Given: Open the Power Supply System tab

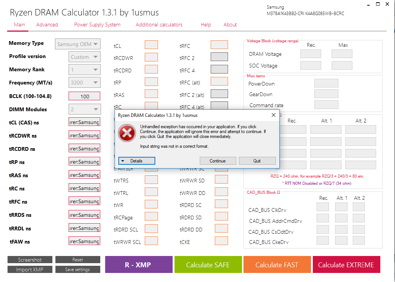Looking at the screenshot, I should pyautogui.click(x=97, y=25).
